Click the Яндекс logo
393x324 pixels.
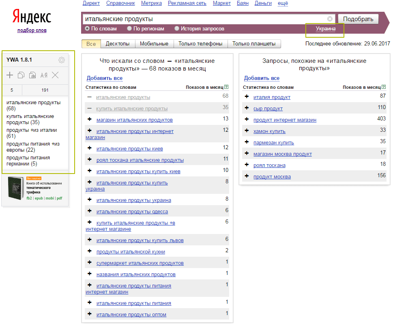point(32,16)
